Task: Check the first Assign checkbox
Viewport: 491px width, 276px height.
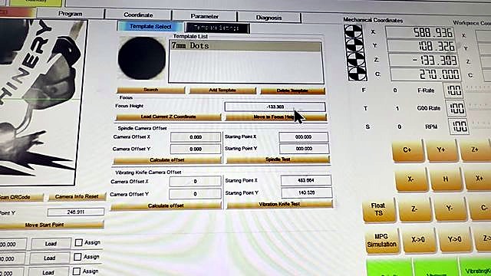Action: [78, 242]
